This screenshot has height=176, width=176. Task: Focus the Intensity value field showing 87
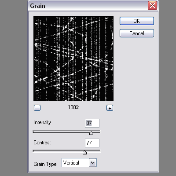coord(92,123)
